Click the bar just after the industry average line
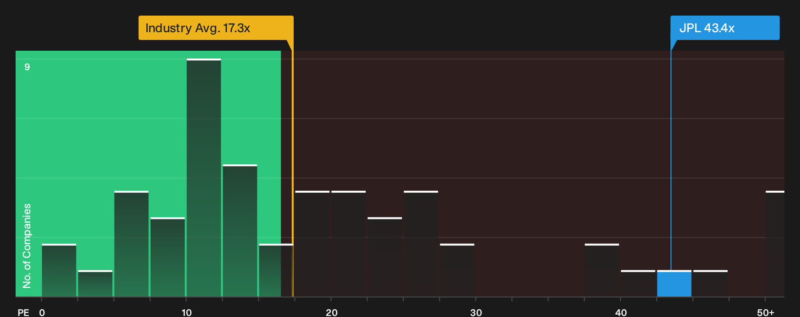800x317 pixels. [x=312, y=244]
